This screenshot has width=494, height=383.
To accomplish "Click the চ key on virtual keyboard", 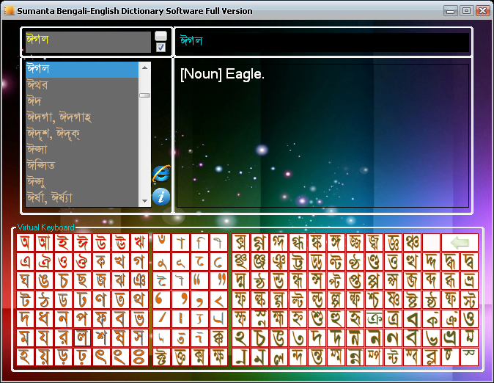I will 63,281.
